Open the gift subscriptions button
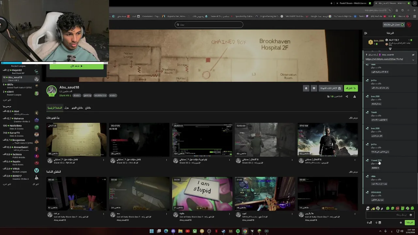This screenshot has width=418, height=235. 330,88
